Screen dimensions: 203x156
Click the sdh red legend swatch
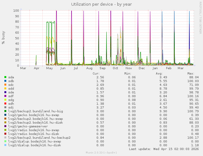click(5, 103)
